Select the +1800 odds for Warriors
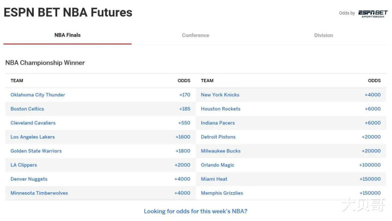The image size is (392, 221). click(183, 151)
